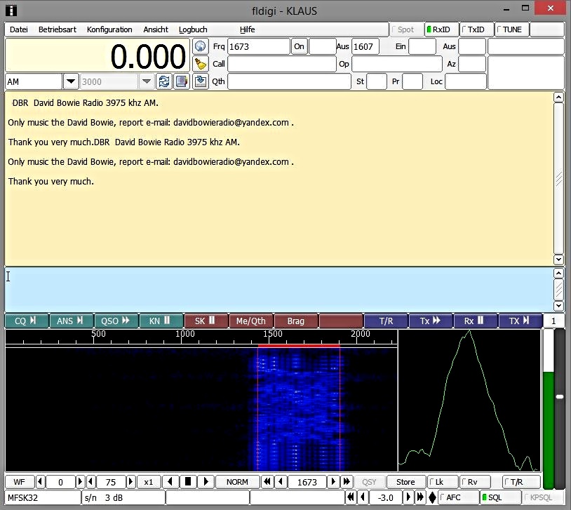Click the refresh arrows icon beside bandwidth
Image resolution: width=571 pixels, height=510 pixels.
[x=164, y=81]
